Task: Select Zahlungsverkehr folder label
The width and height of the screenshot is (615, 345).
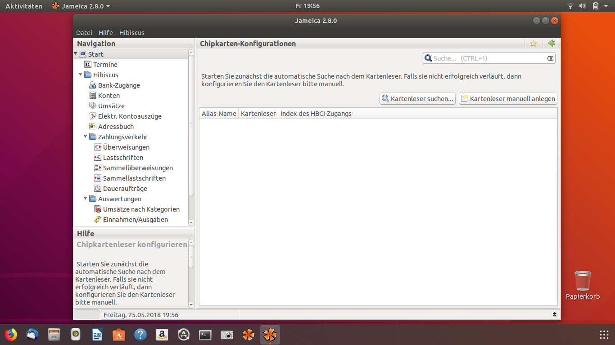Action: point(123,137)
